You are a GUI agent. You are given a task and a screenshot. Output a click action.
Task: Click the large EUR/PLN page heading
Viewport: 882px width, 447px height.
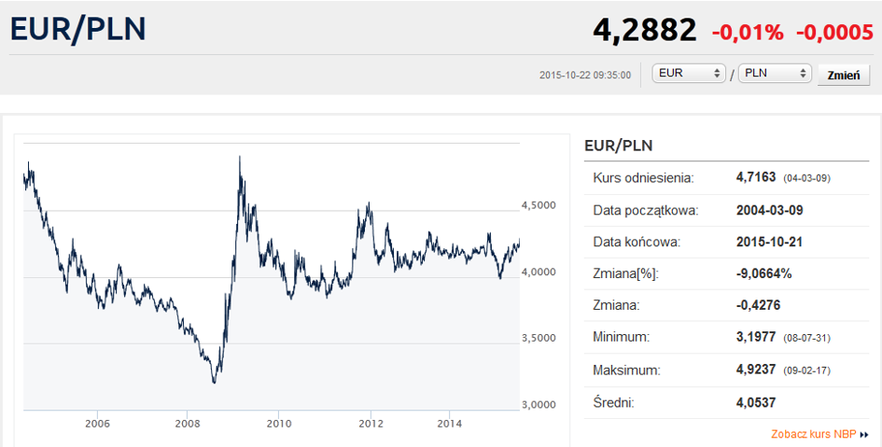pos(78,29)
